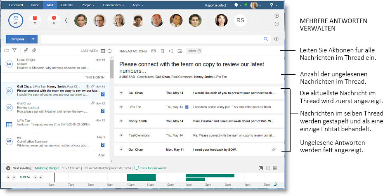Open the Home tab
This screenshot has height=196, width=390.
35,5
